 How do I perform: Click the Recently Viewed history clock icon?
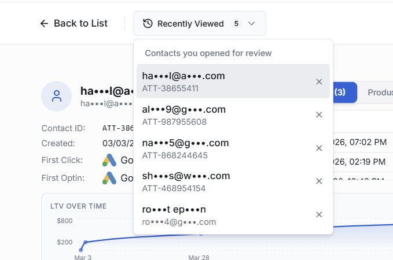click(x=148, y=24)
